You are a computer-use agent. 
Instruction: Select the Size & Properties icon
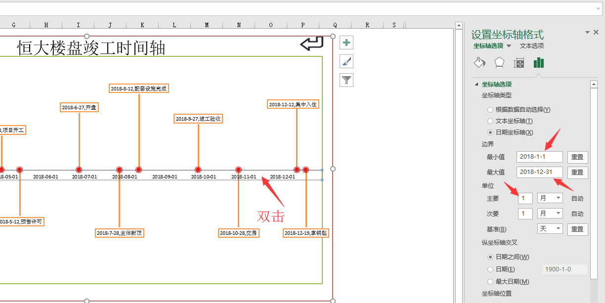519,63
